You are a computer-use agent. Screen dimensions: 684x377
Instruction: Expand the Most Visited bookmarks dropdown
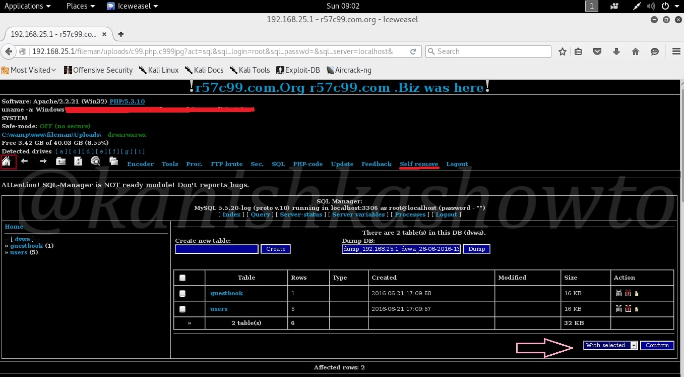click(x=29, y=70)
